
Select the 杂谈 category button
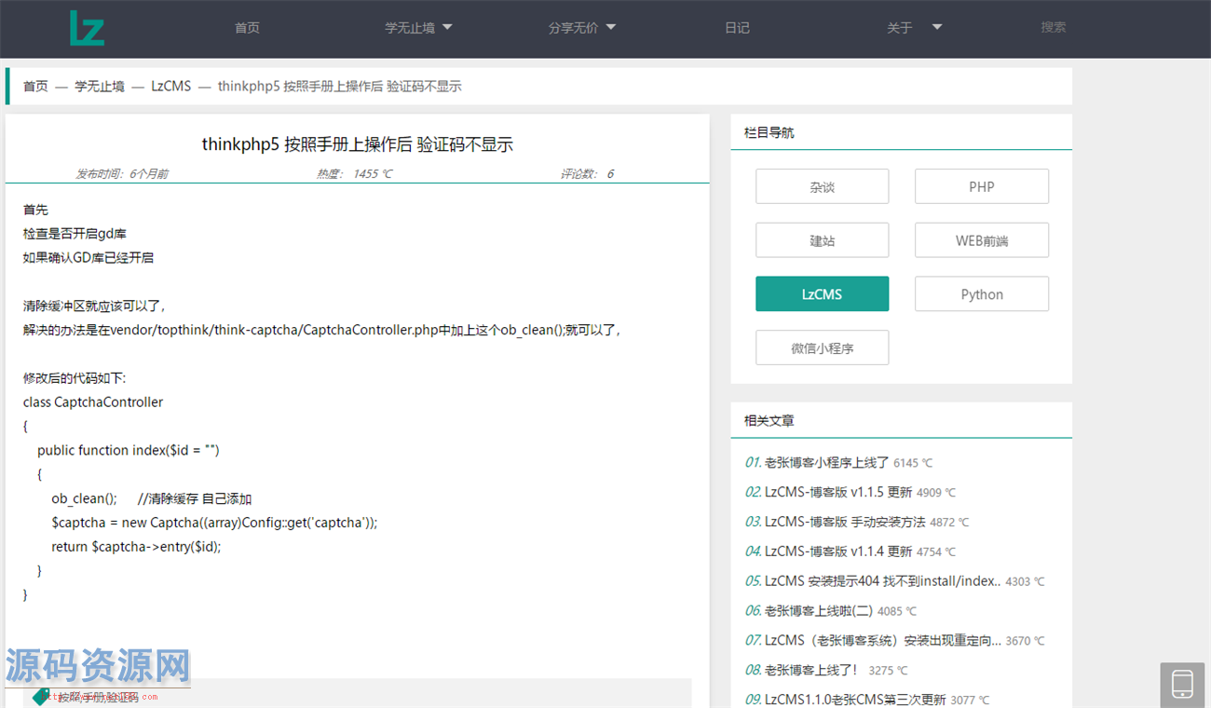[x=822, y=186]
